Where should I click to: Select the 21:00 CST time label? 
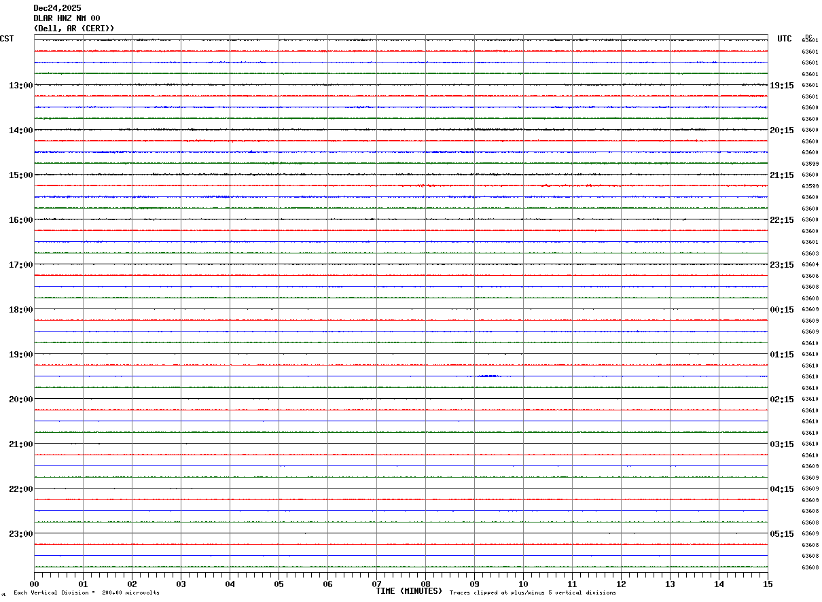[x=21, y=444]
